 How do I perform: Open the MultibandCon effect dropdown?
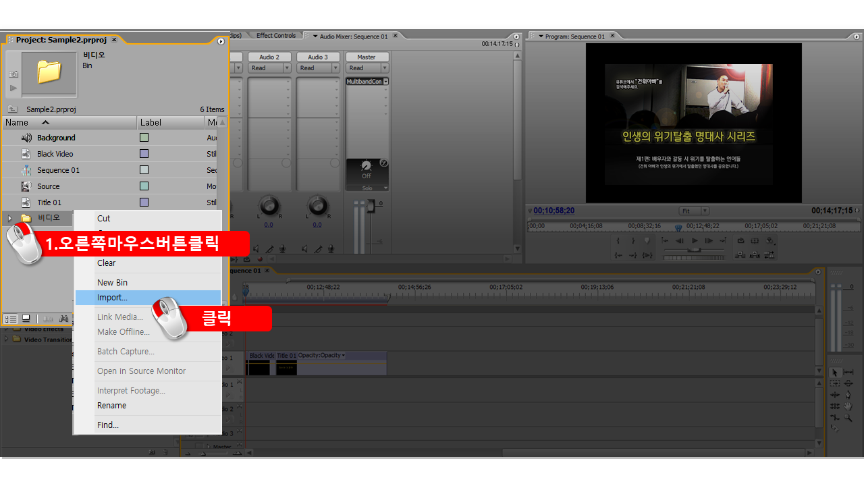pyautogui.click(x=386, y=82)
